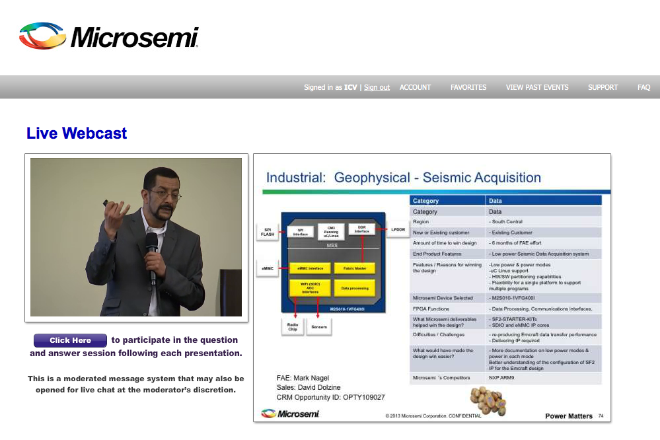Click the 'Low power Seismic Data Acquisition system' value
The width and height of the screenshot is (660, 440).
pos(540,254)
